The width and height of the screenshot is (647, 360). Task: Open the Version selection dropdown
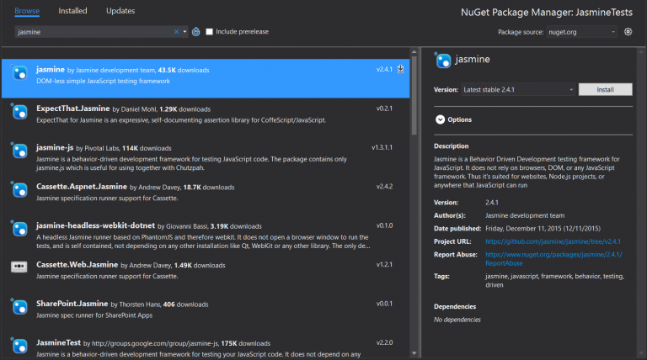[x=518, y=89]
